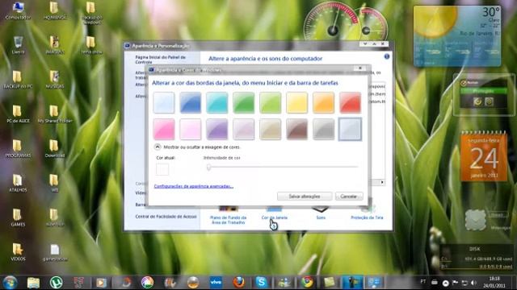
Task: Select the blue color swatch
Action: coord(191,102)
